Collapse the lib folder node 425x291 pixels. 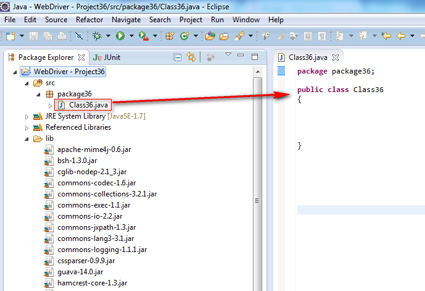pyautogui.click(x=27, y=139)
